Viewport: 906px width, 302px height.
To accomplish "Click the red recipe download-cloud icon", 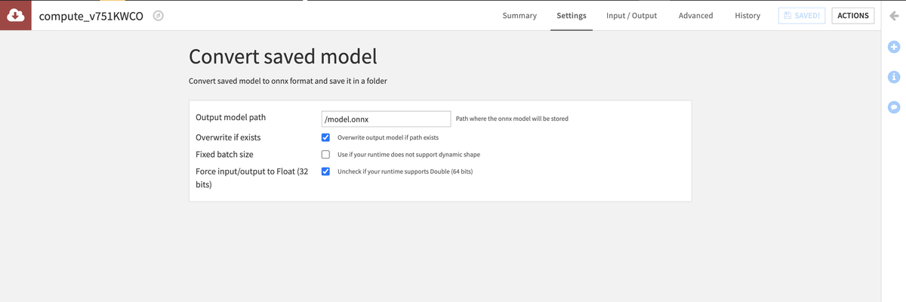I will 15,15.
